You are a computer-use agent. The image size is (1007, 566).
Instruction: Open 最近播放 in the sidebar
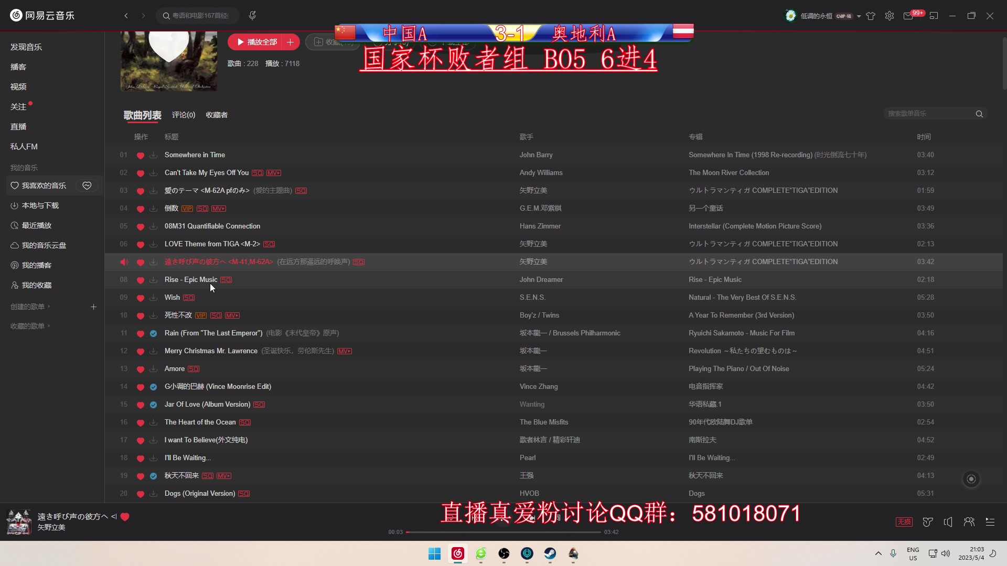pyautogui.click(x=31, y=225)
